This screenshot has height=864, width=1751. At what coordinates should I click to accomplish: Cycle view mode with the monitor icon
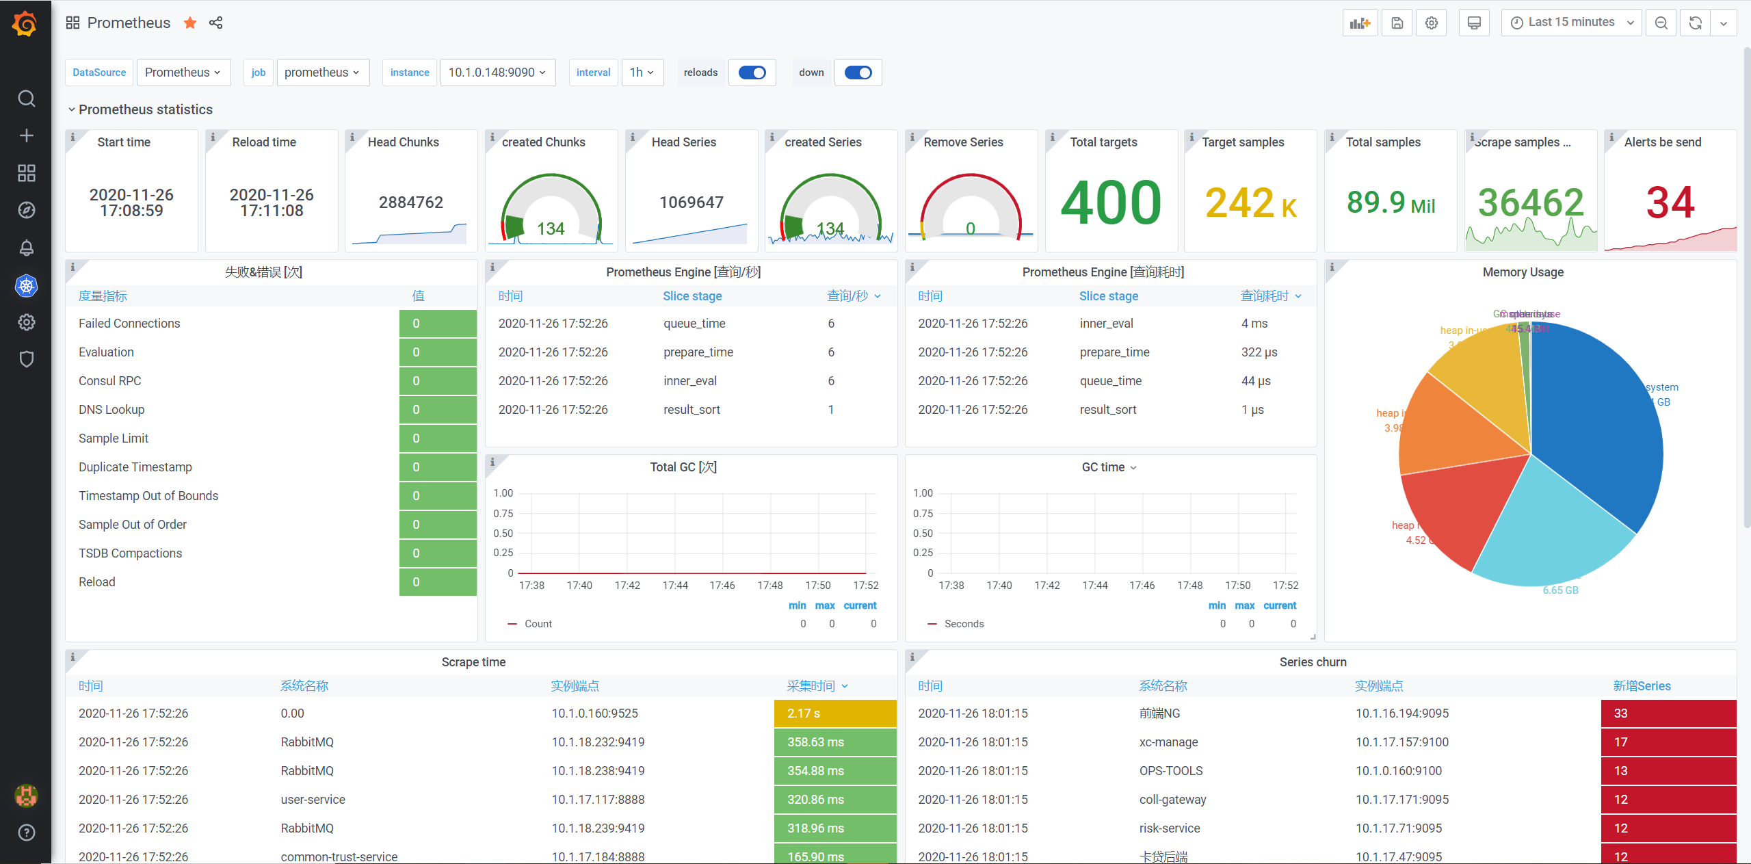(x=1474, y=23)
